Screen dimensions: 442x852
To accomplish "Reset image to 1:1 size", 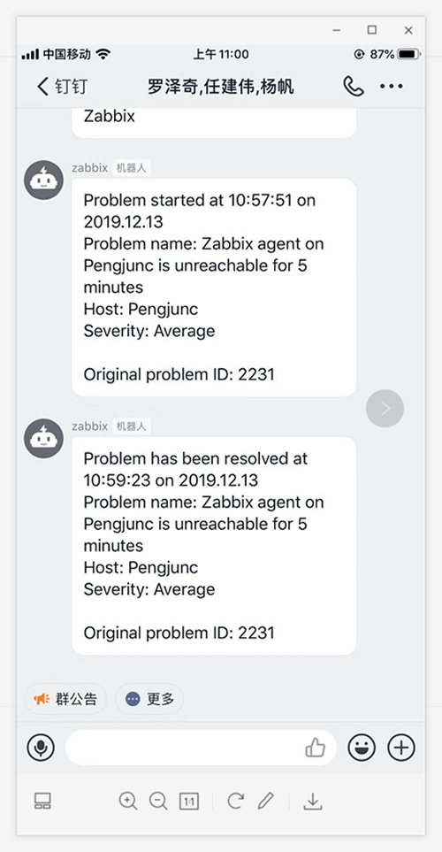I will (x=189, y=801).
